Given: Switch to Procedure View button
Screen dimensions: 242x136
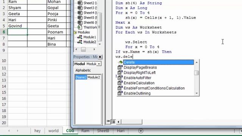Looking at the screenshot, I should [108, 122].
